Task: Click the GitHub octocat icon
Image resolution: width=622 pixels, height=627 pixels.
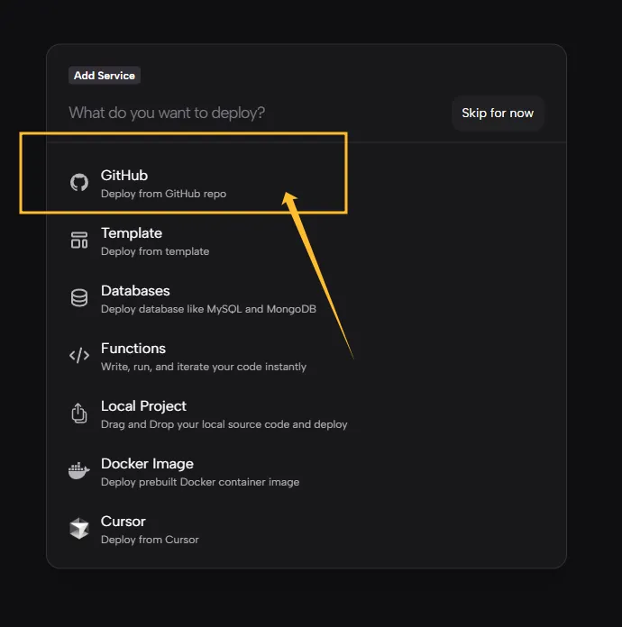Action: 79,183
